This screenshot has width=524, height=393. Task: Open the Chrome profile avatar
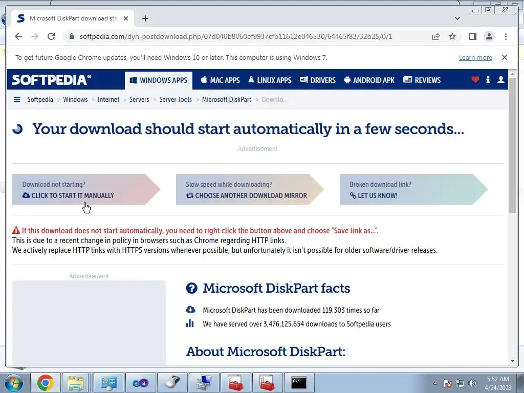(x=489, y=36)
